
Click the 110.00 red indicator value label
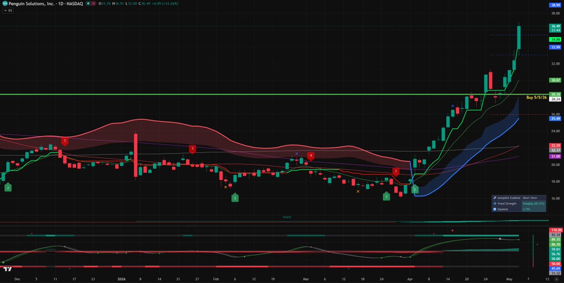[x=556, y=230]
